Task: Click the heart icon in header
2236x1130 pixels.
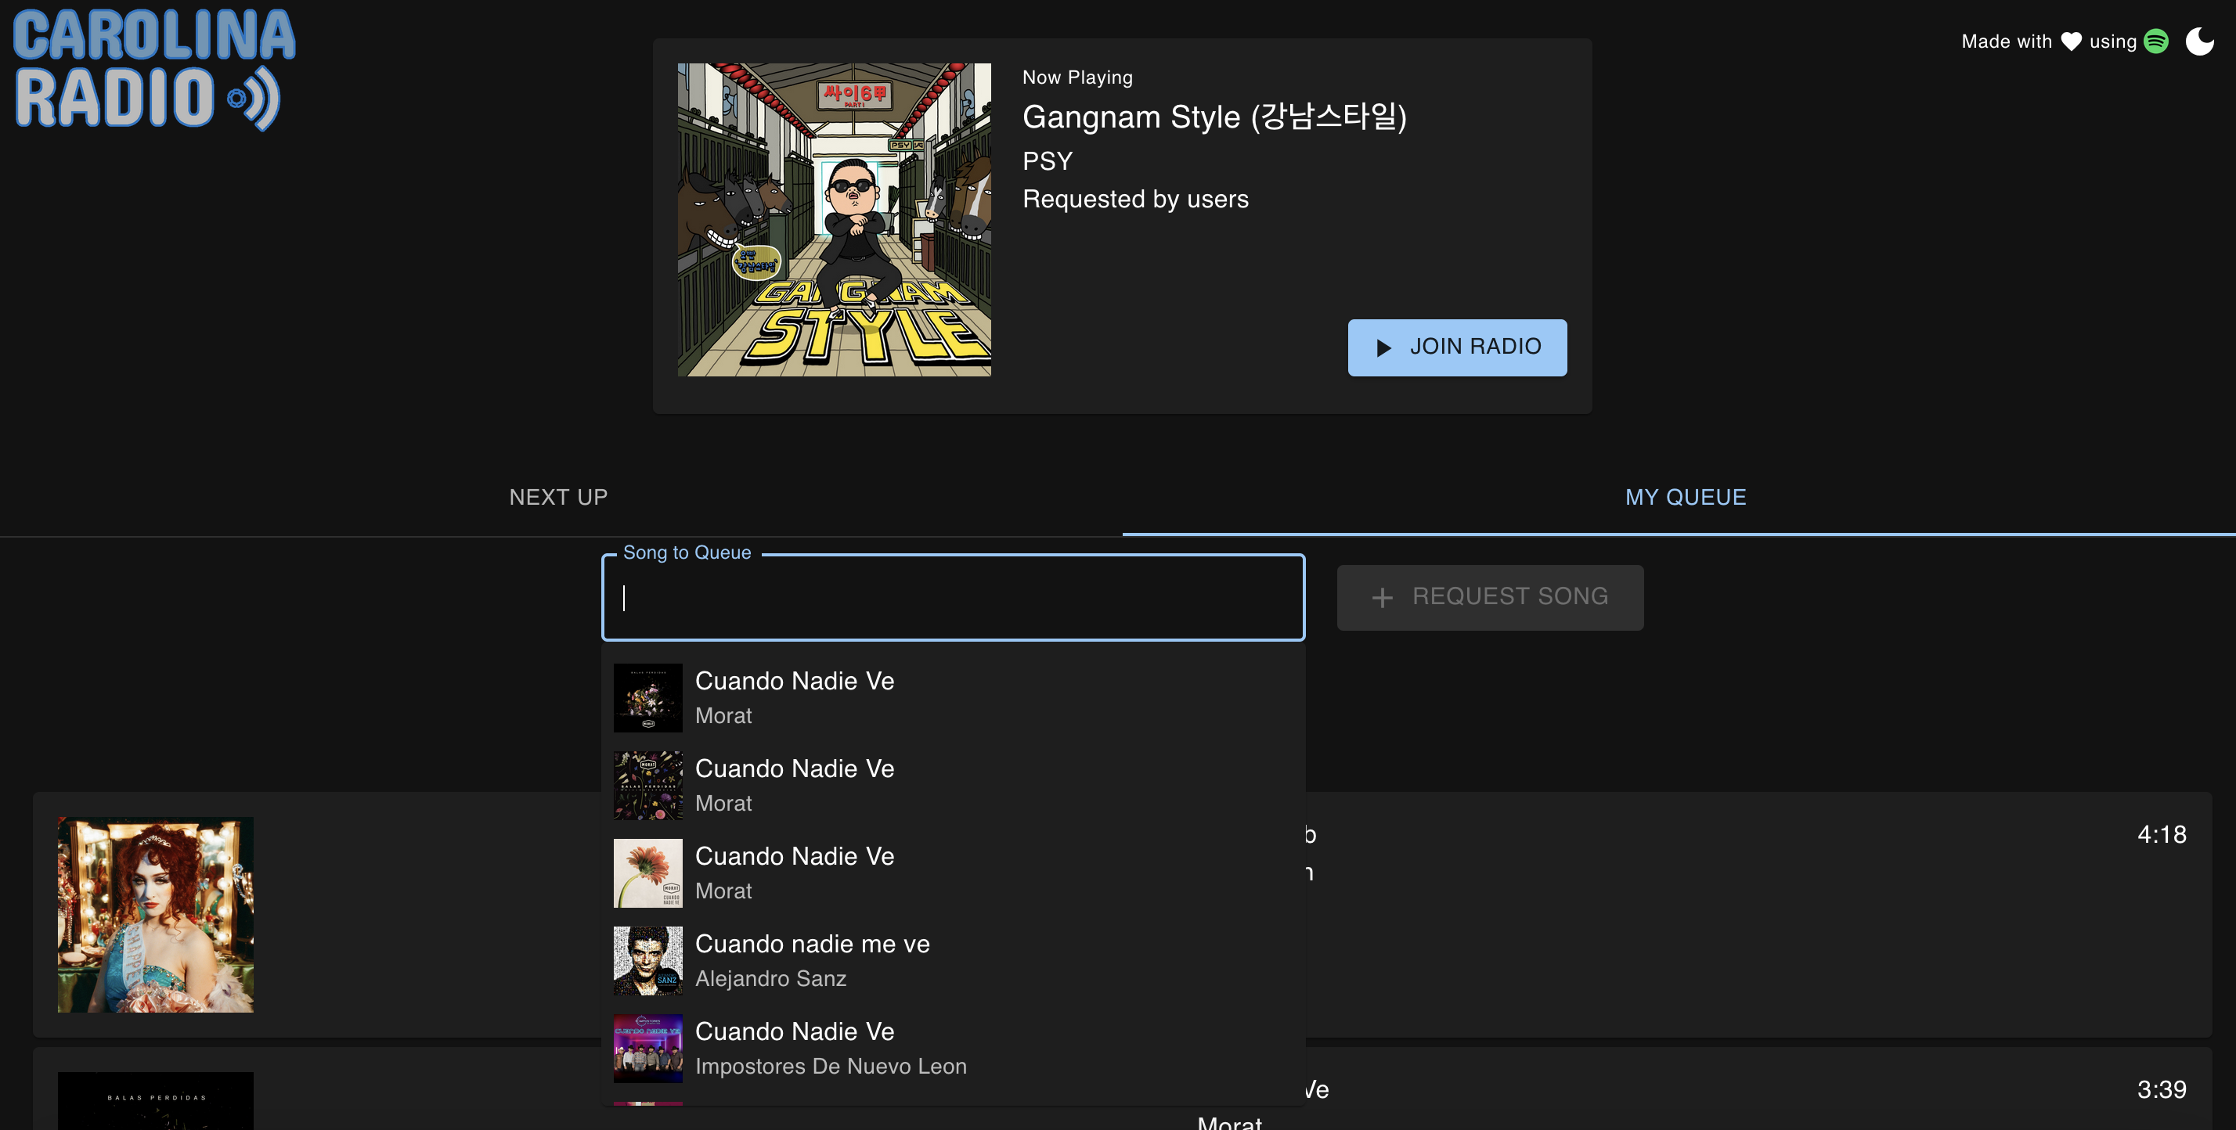Action: coord(2071,41)
